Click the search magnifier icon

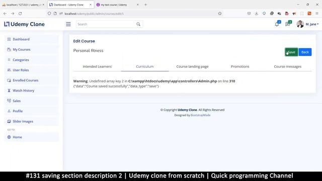tap(138, 24)
